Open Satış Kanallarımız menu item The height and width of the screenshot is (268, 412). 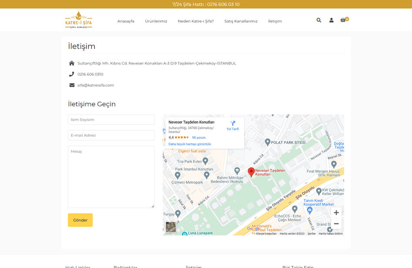coord(241,21)
